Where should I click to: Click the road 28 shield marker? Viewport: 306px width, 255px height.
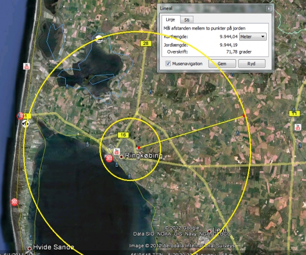pyautogui.click(x=145, y=44)
